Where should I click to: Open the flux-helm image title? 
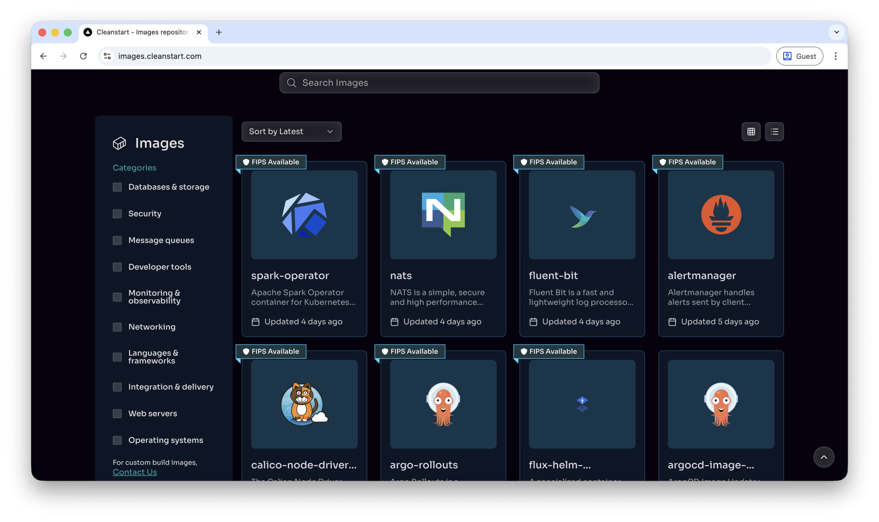click(560, 465)
